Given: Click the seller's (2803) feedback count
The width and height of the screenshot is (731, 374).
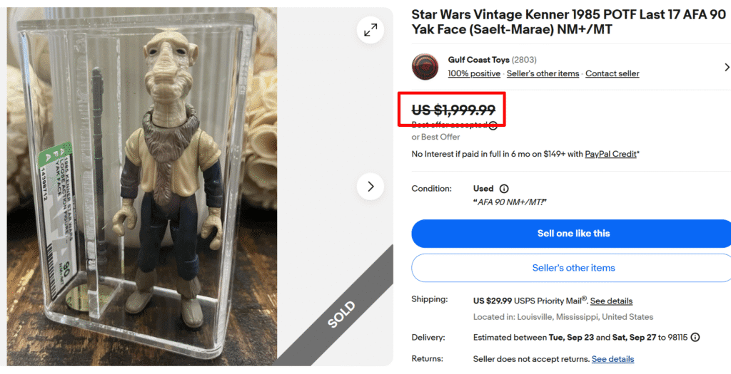Looking at the screenshot, I should (x=524, y=60).
